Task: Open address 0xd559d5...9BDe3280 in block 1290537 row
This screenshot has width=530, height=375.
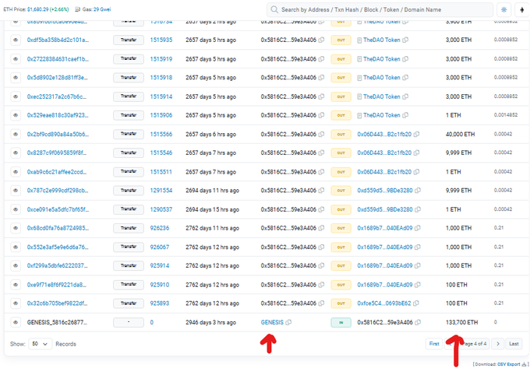Action: (x=385, y=209)
